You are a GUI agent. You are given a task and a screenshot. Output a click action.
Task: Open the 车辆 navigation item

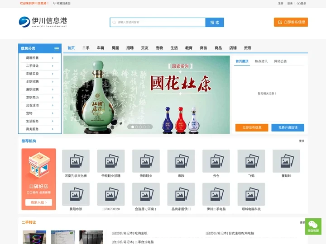(101, 48)
